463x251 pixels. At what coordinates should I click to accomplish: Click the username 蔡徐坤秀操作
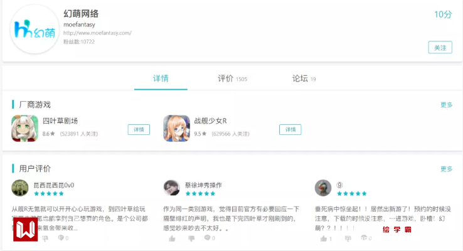point(203,185)
